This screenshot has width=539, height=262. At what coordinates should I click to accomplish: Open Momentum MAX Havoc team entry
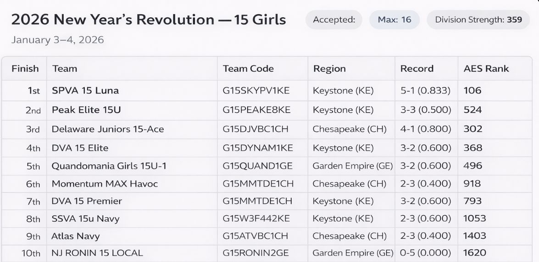click(x=105, y=184)
